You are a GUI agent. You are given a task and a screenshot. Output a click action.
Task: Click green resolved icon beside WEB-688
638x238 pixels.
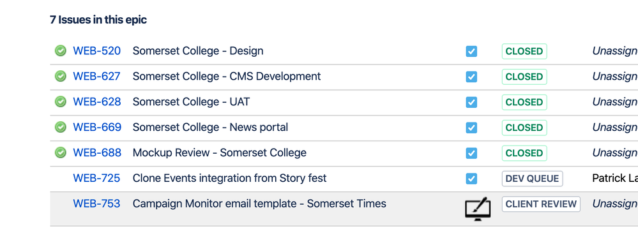(x=60, y=153)
